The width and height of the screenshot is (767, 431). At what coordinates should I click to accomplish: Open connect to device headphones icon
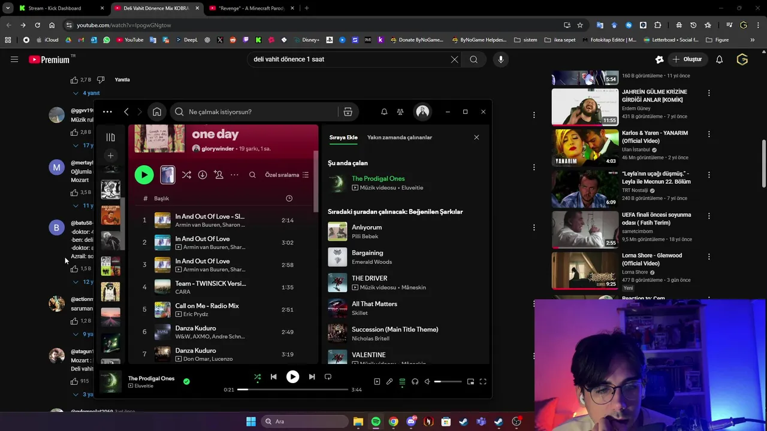[415, 381]
